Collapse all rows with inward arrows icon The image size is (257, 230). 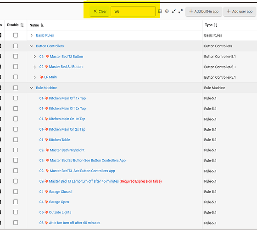[x=173, y=11]
